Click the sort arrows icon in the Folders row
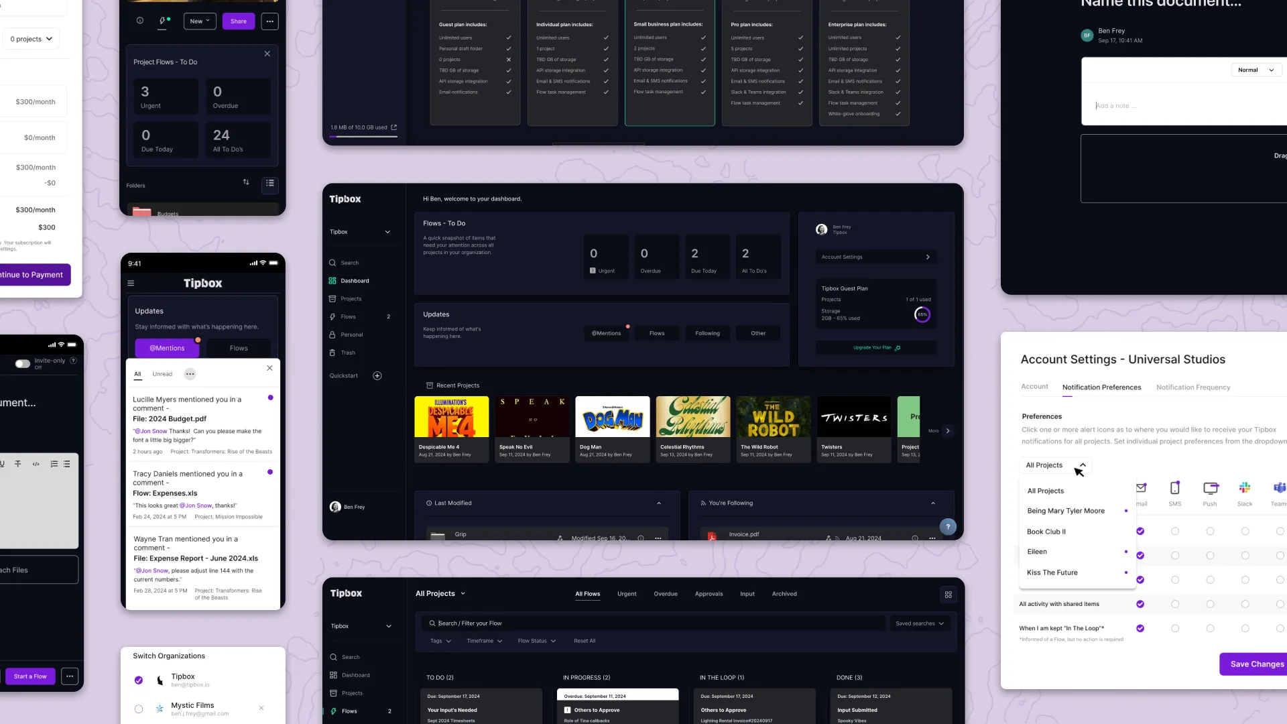1287x724 pixels. pyautogui.click(x=246, y=182)
